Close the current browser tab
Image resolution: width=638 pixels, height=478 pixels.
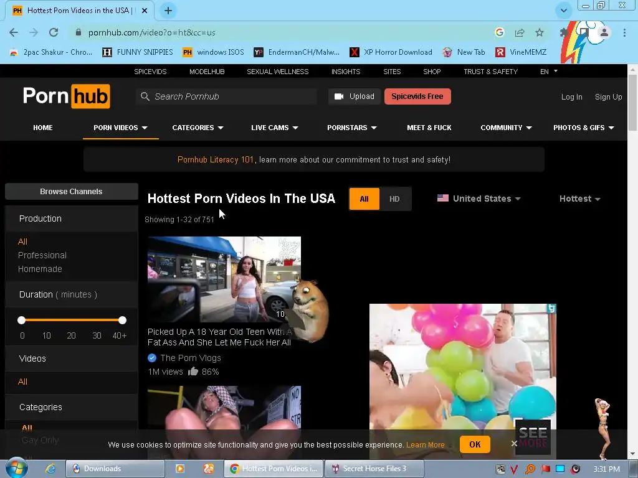[145, 11]
